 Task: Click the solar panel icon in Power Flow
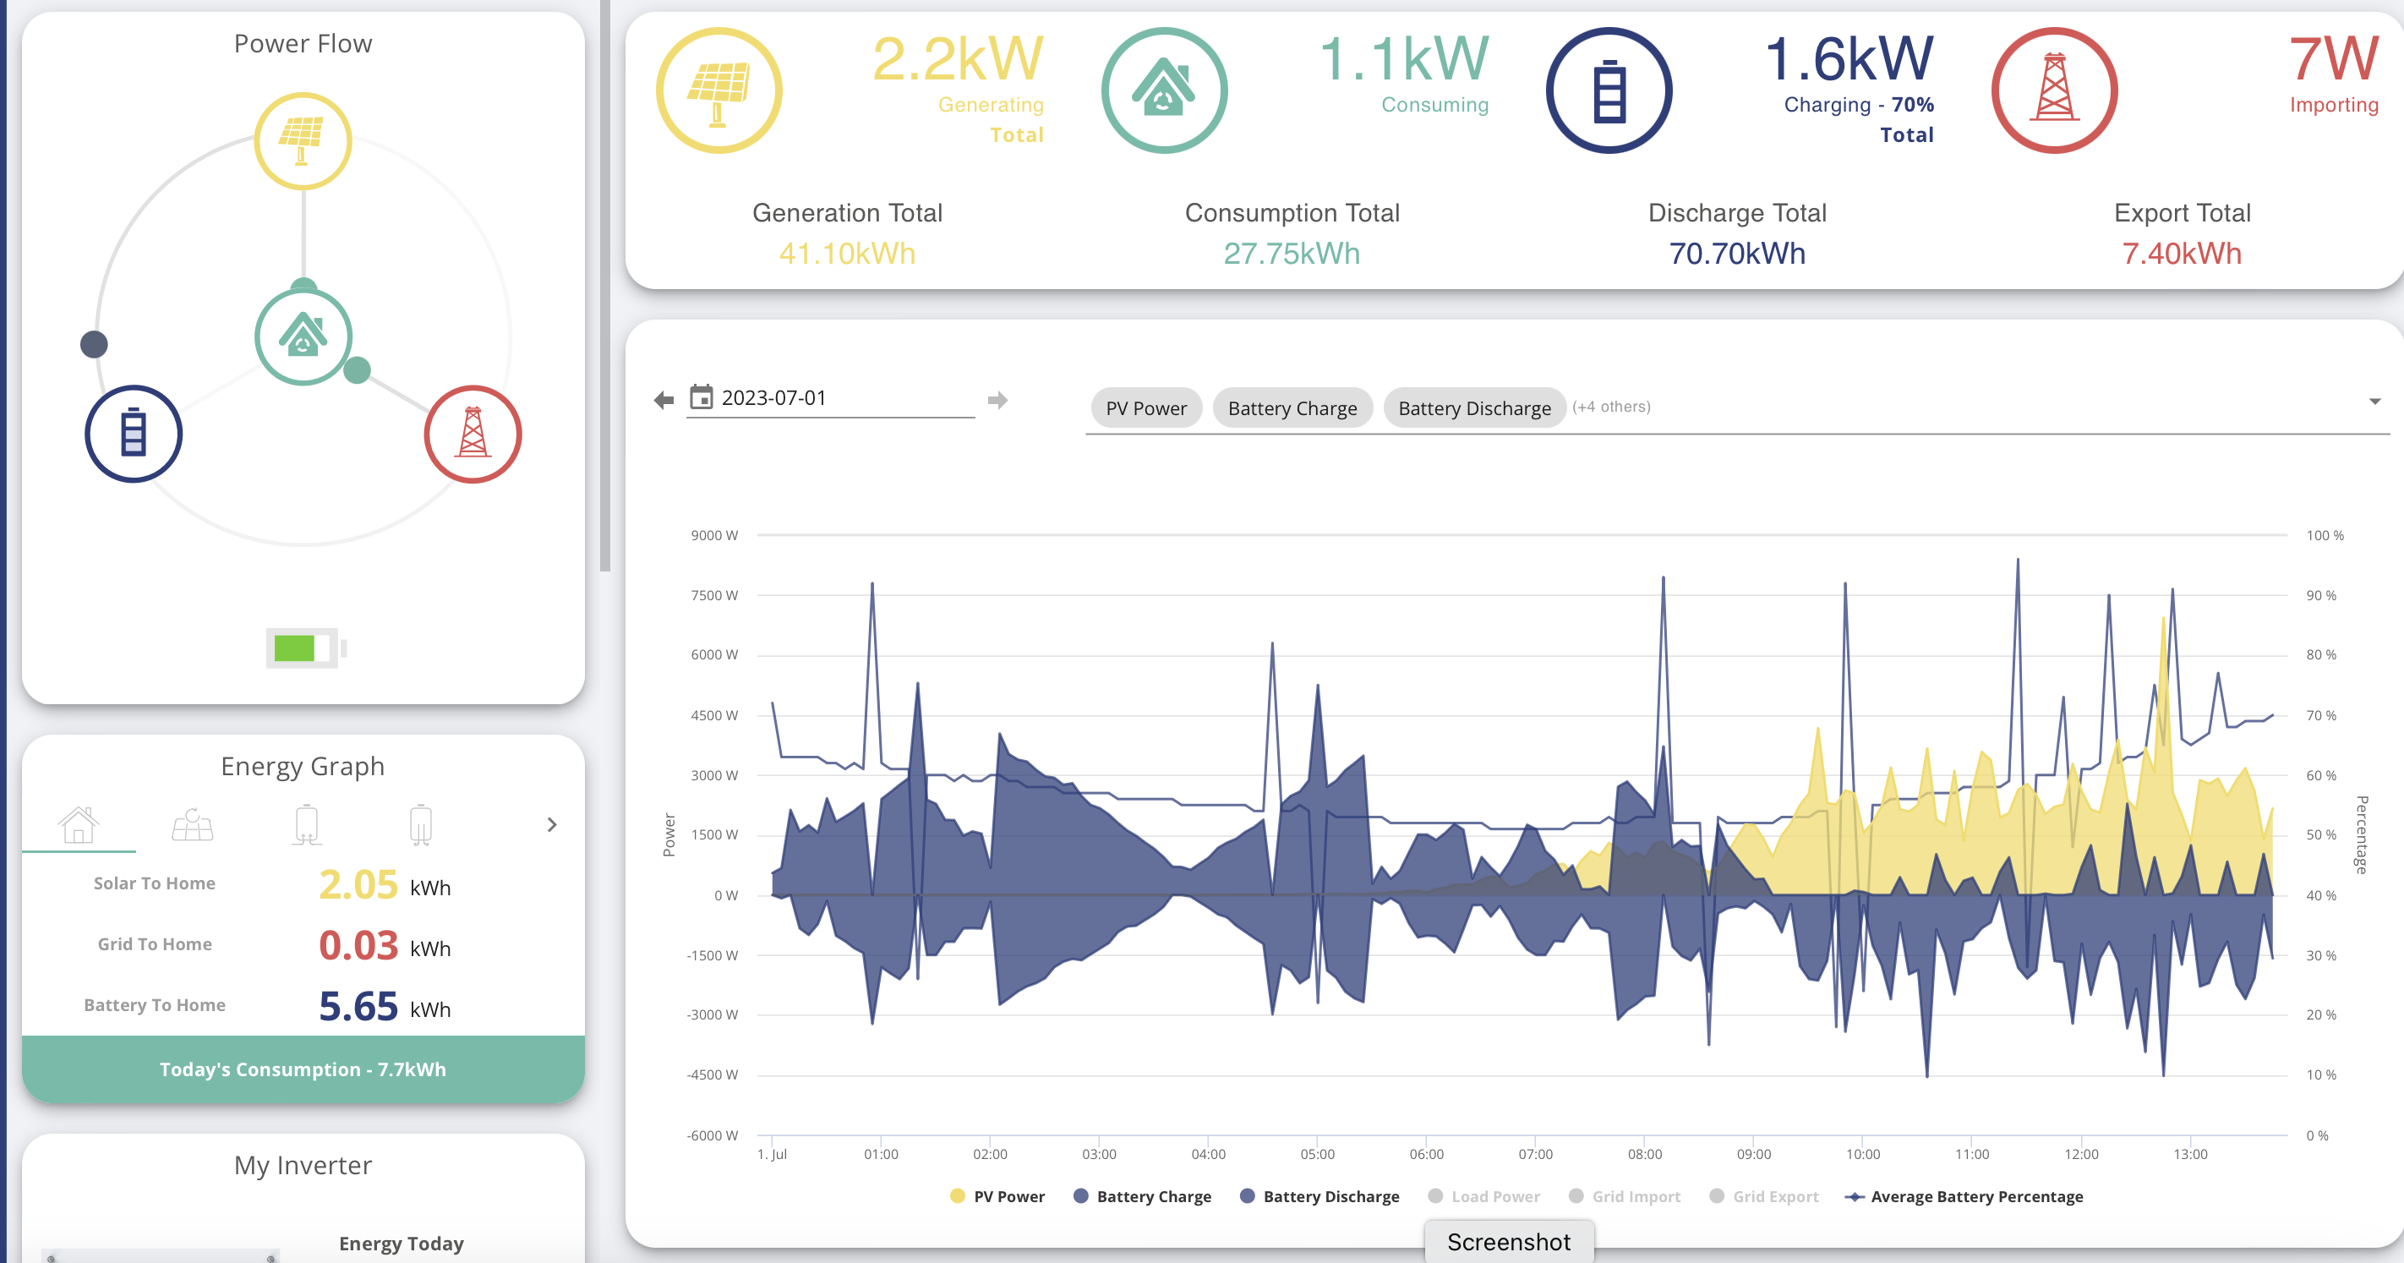coord(303,141)
